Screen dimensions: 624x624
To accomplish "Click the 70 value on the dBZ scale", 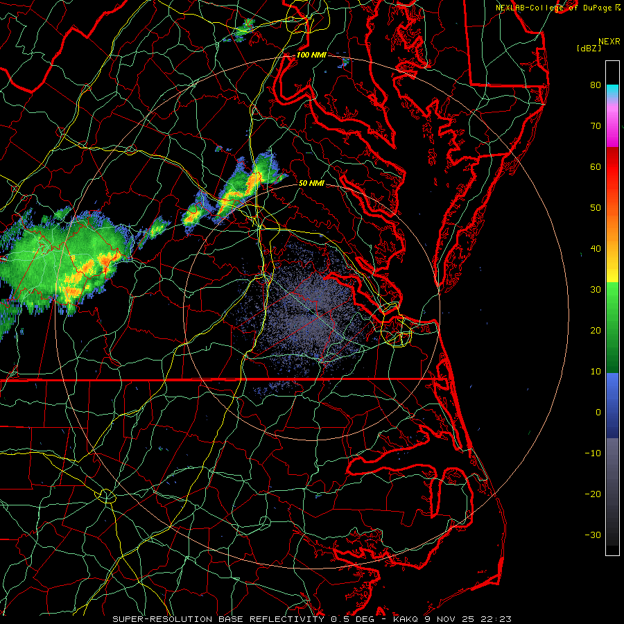I will [596, 125].
